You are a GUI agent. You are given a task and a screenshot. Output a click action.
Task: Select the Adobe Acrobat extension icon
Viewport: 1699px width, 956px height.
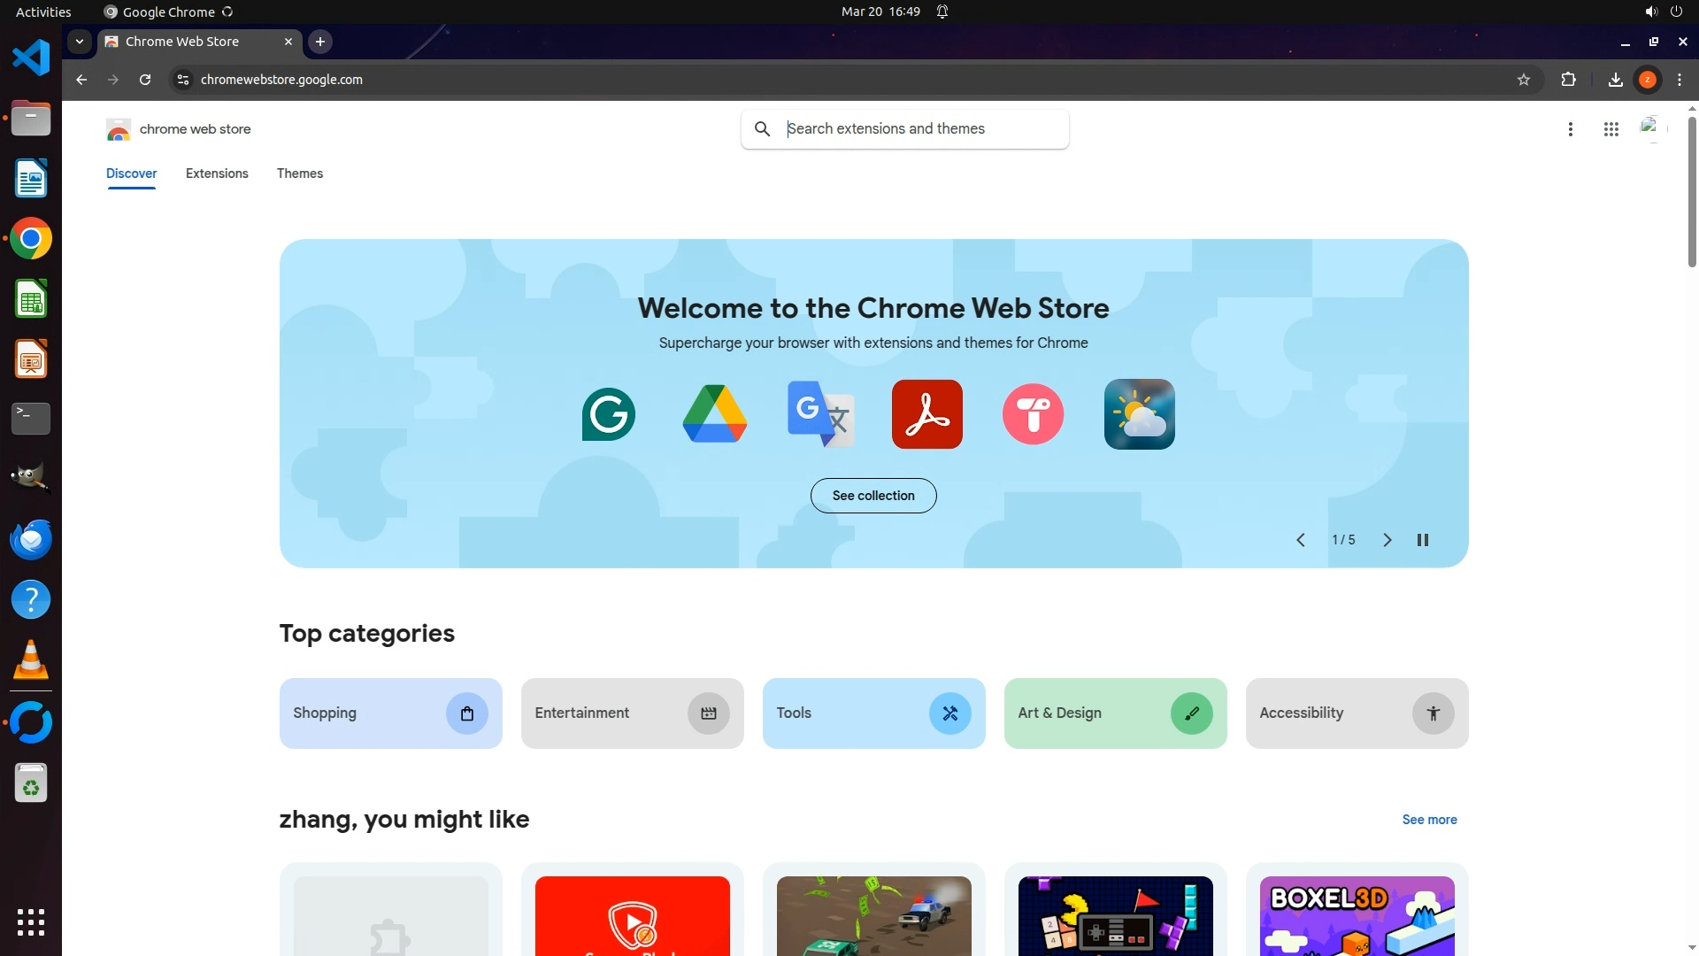[926, 414]
